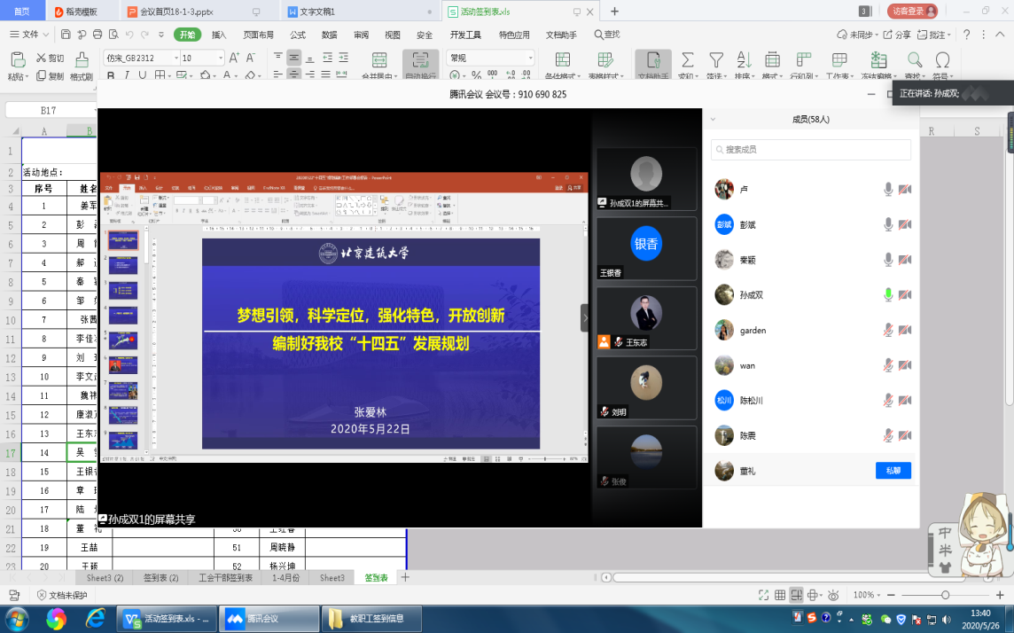Switch to the 工会干部签到表 sheet tab
Screen dimensions: 1014x633
224,577
